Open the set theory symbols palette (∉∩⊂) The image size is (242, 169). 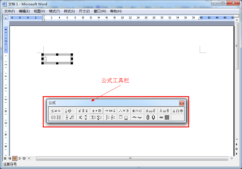pos(137,111)
